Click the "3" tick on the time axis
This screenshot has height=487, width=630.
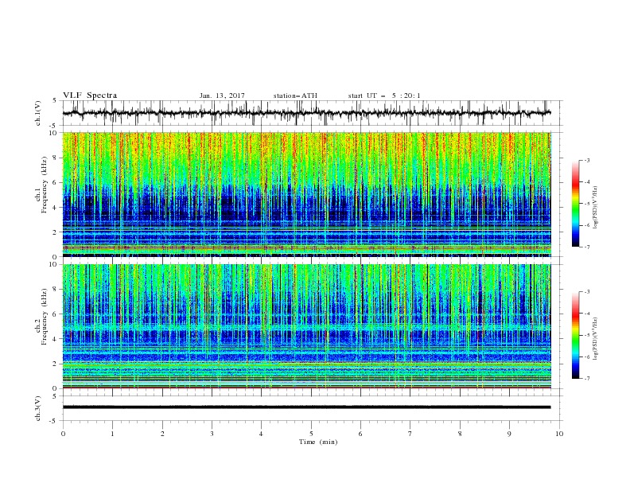tap(212, 434)
